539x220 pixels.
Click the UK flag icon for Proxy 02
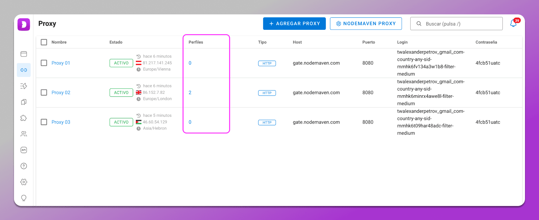pyautogui.click(x=138, y=92)
